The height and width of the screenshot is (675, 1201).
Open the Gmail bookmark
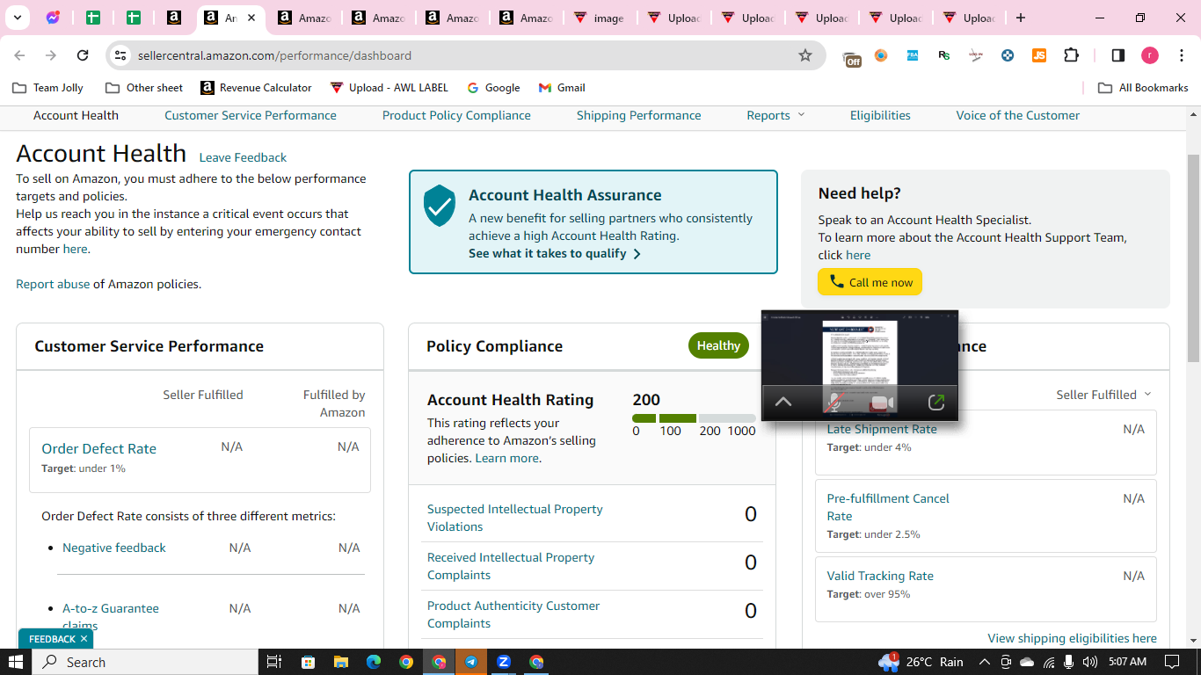point(562,88)
